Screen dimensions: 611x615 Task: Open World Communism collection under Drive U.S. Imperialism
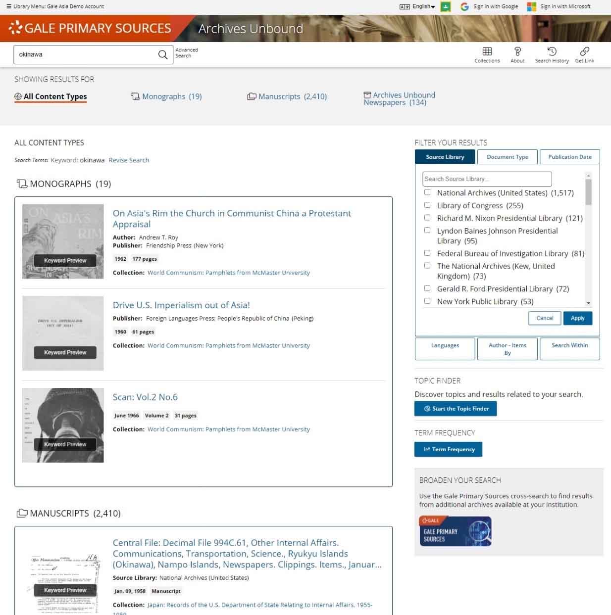coord(229,346)
